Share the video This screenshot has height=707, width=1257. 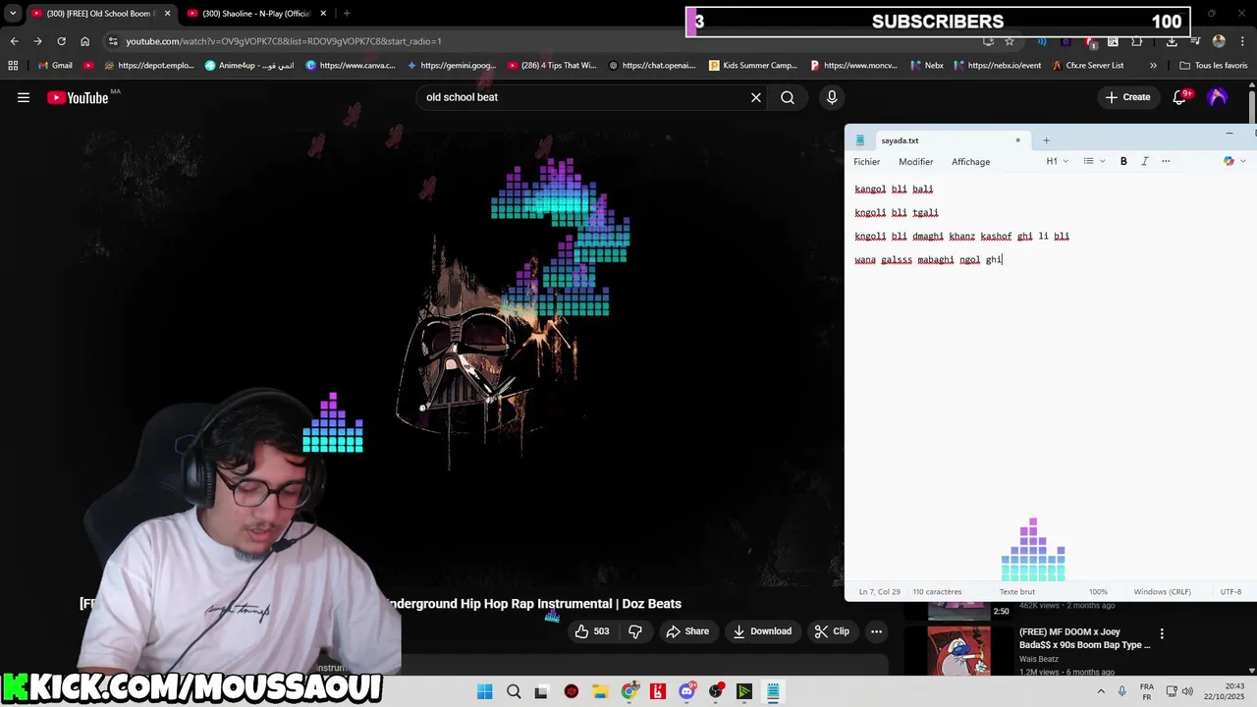point(687,631)
